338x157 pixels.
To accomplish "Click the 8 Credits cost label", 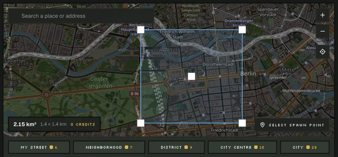I will click(x=83, y=124).
